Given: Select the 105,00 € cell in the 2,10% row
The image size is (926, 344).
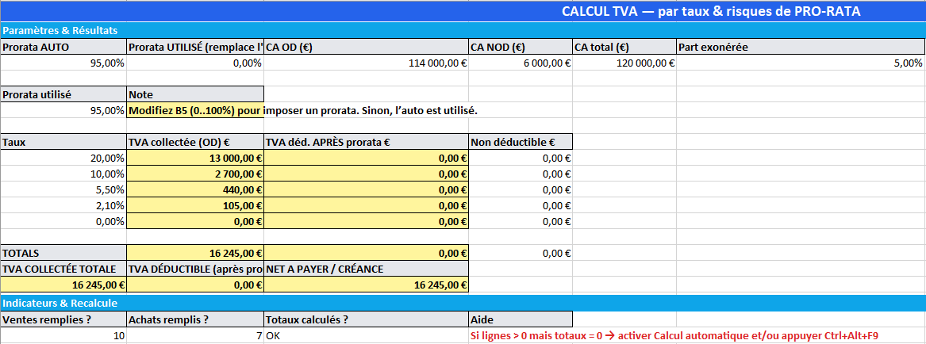Looking at the screenshot, I should click(x=194, y=205).
